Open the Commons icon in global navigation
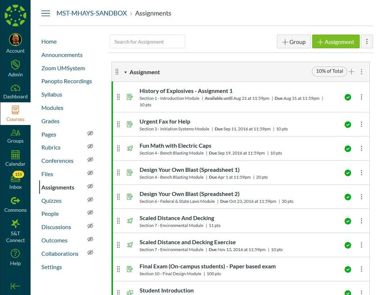The image size is (382, 295). [15, 201]
